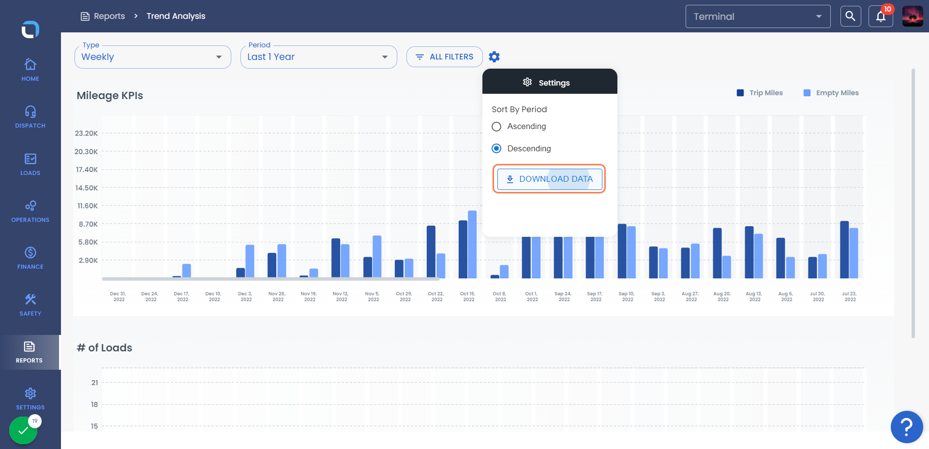
Task: Click the Sort By Period label
Action: tap(519, 109)
